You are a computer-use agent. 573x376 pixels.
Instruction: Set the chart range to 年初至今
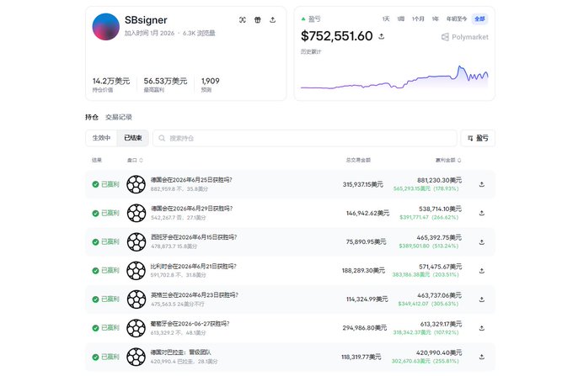(457, 19)
